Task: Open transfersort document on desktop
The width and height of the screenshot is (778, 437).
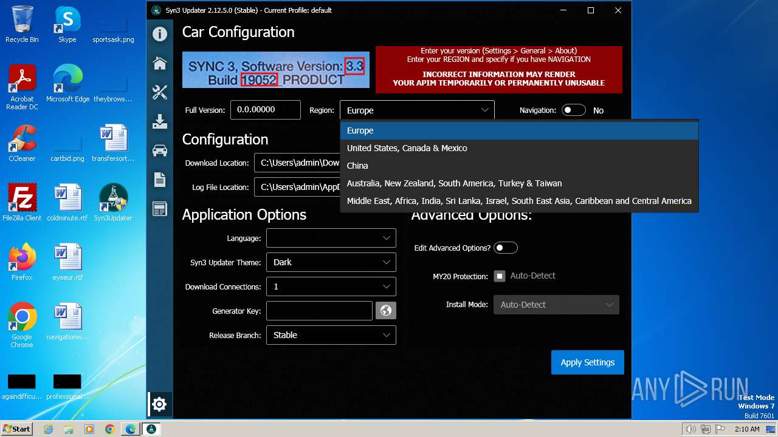Action: 113,143
